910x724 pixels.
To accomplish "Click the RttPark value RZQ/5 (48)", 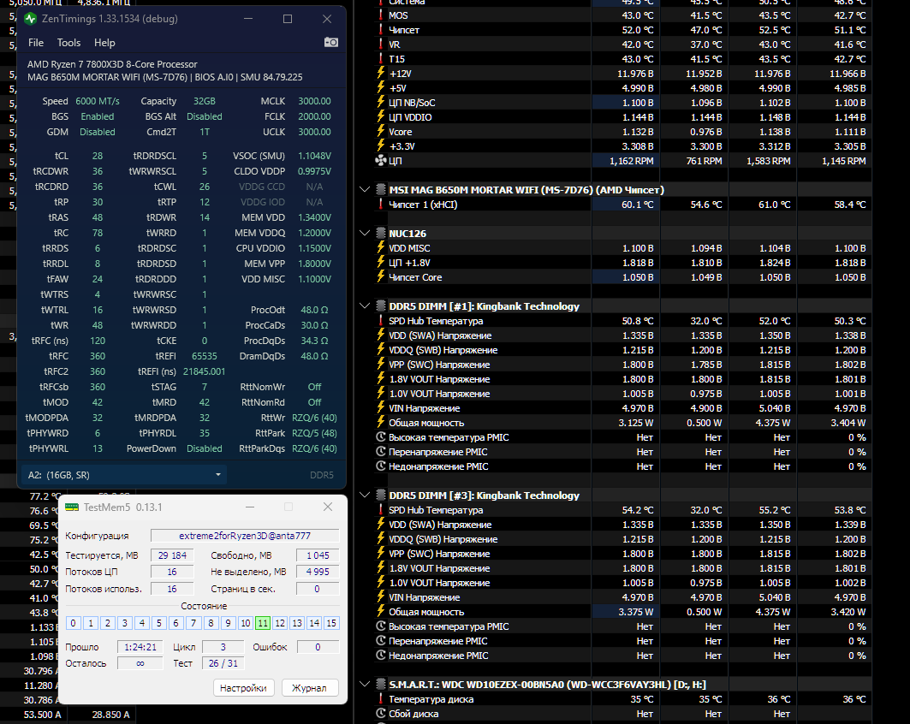I will point(314,433).
